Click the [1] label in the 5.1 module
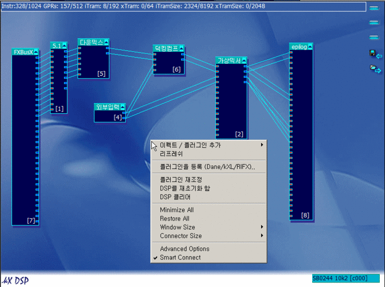385x287 pixels. coord(59,108)
